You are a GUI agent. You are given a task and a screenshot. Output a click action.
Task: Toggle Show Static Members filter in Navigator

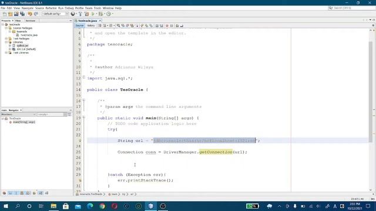click(x=16, y=193)
